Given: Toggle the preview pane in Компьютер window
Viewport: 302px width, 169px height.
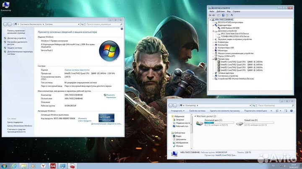Looking at the screenshot, I should coord(286,111).
